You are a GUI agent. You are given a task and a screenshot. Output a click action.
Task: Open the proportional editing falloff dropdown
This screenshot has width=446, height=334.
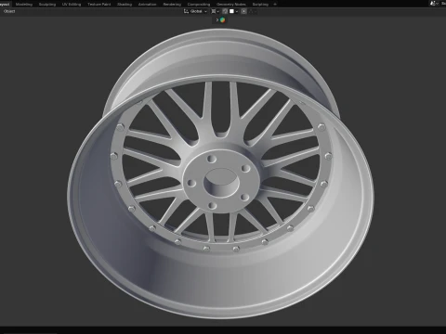(252, 11)
